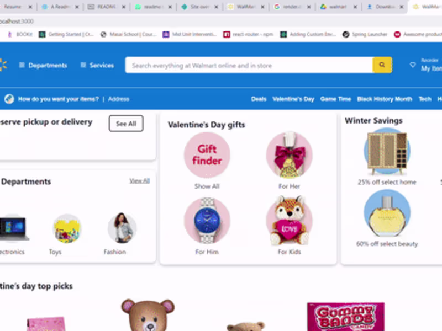
Task: Switch to the README browser tab with the document icon
Action: tap(106, 7)
